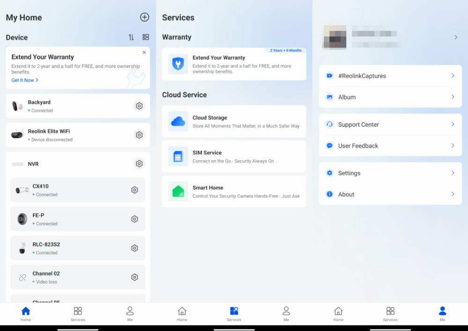Viewport: 468px width, 331px height.
Task: Expand the User Feedback chevron
Action: coord(453,145)
